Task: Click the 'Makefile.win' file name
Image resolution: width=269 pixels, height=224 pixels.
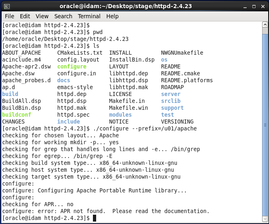Action: 129,108
